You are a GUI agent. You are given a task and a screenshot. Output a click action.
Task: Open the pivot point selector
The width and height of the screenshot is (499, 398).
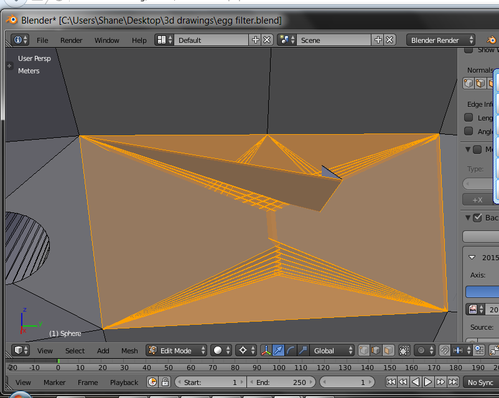coord(246,350)
